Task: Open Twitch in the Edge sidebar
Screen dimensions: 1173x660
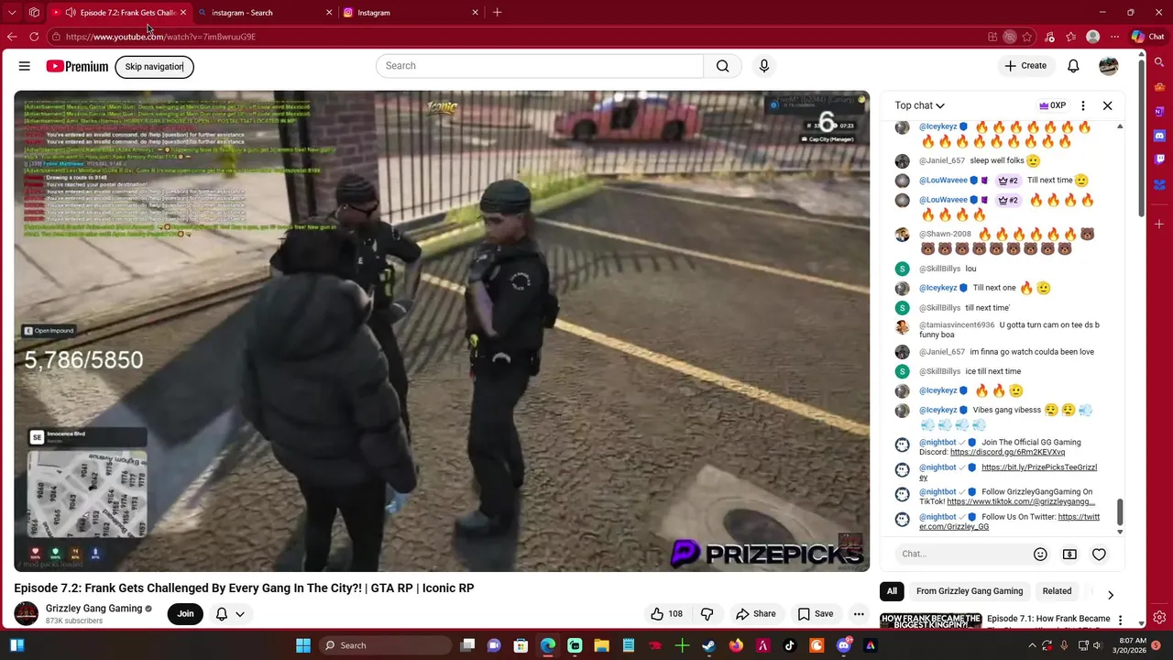Action: [1159, 159]
